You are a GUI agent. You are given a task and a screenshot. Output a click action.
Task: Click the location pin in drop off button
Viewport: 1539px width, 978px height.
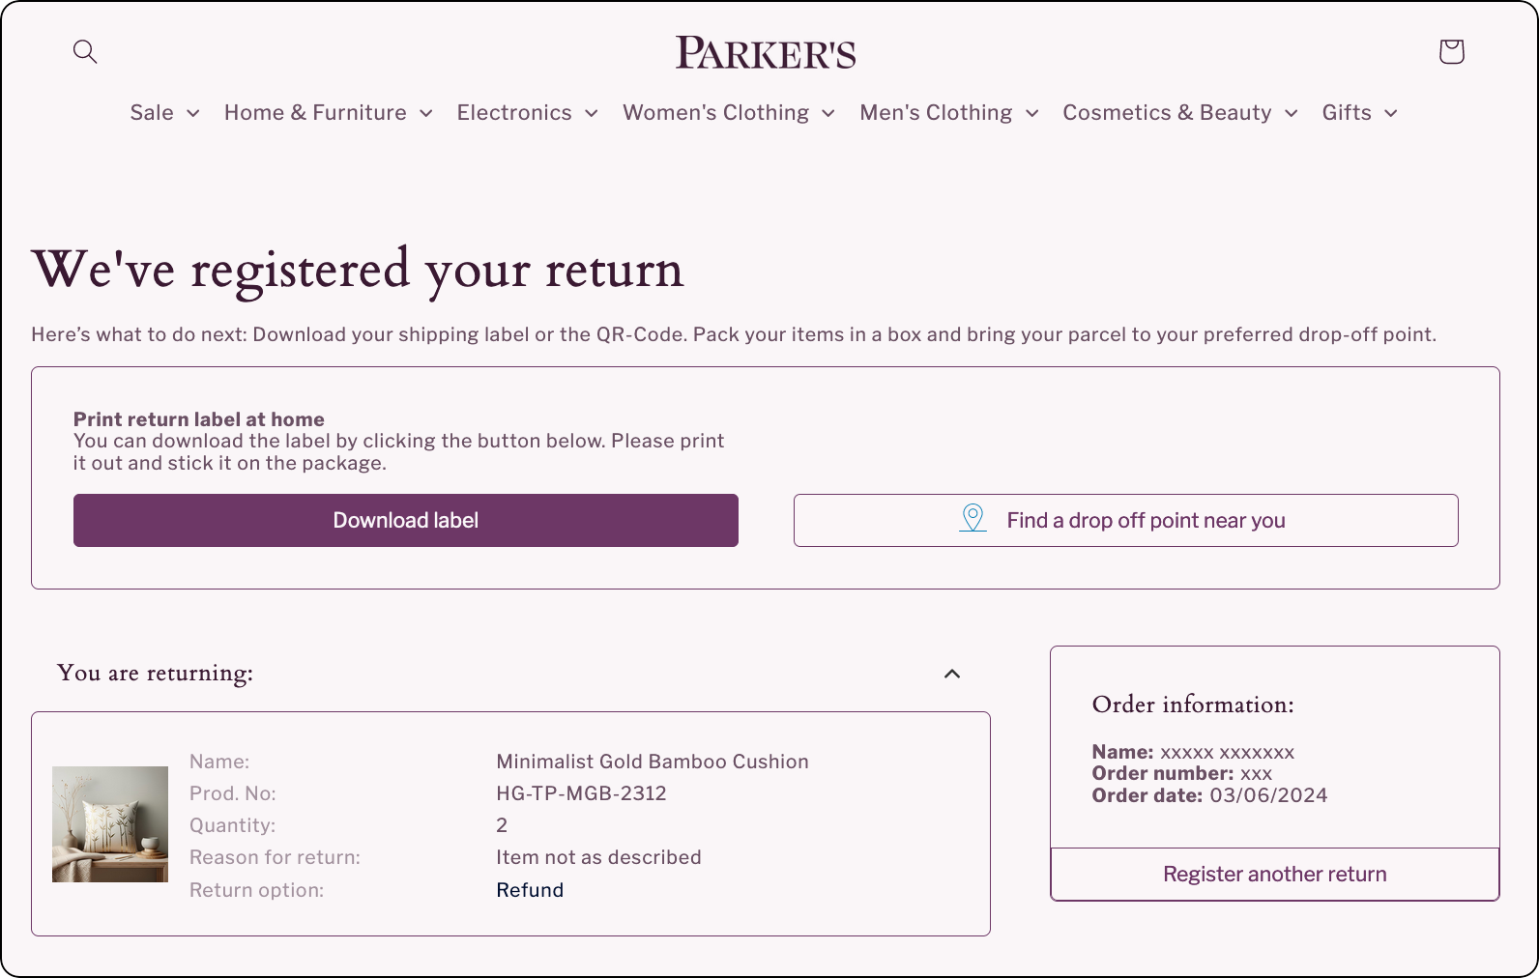tap(972, 520)
